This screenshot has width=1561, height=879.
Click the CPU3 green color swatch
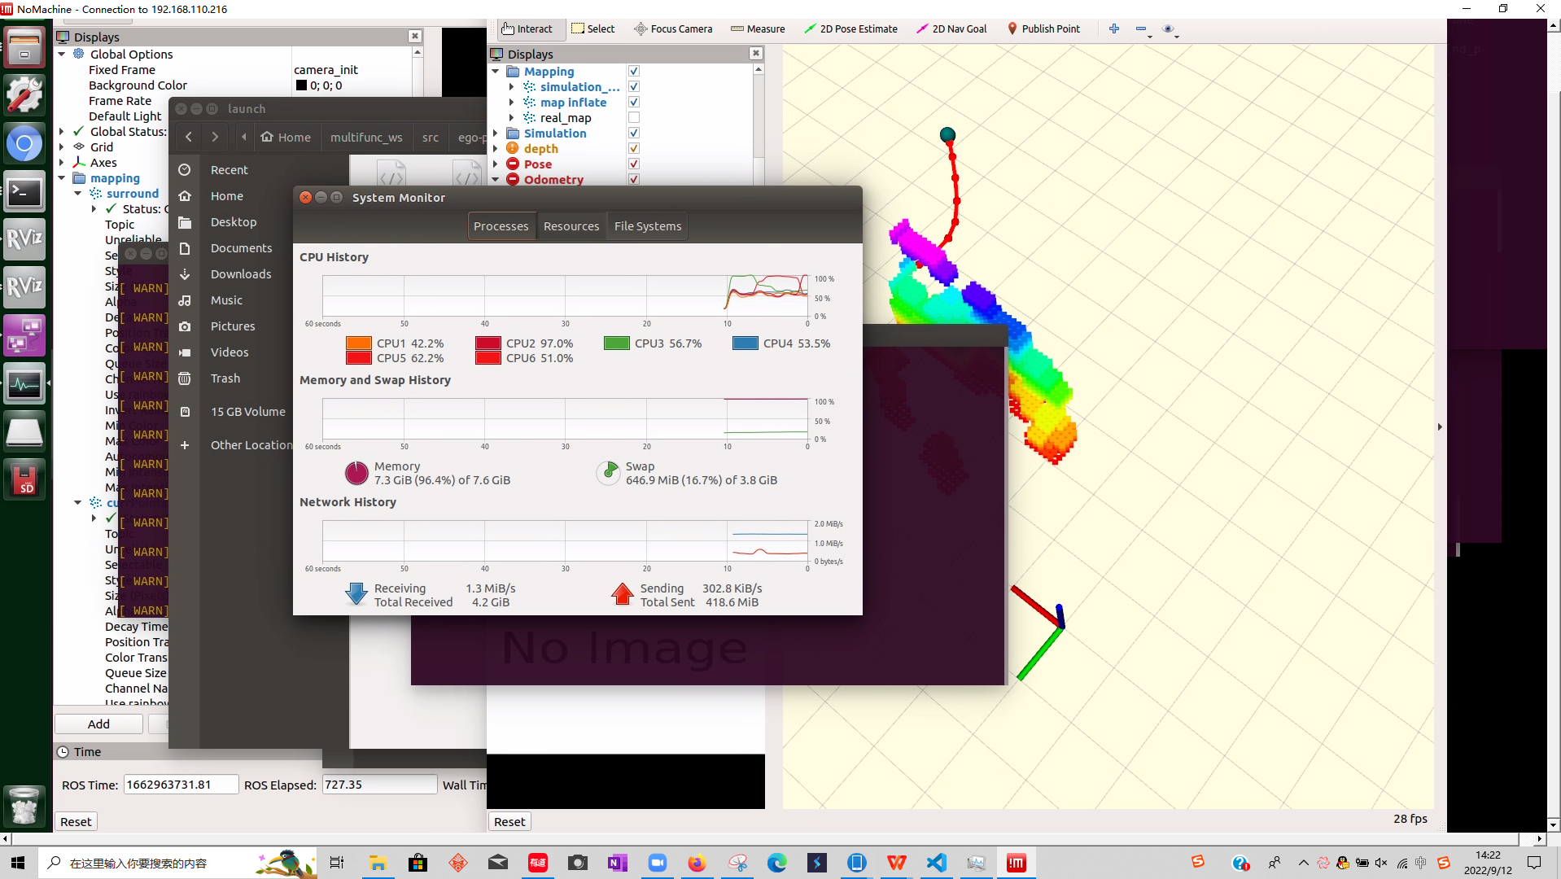[617, 343]
